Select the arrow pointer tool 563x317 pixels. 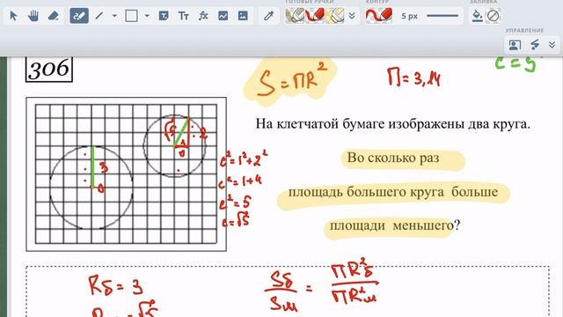[x=13, y=16]
